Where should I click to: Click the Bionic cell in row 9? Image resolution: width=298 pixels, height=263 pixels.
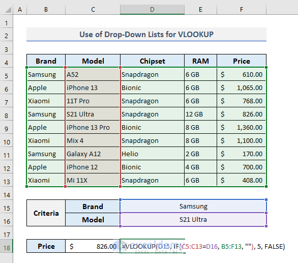click(152, 127)
